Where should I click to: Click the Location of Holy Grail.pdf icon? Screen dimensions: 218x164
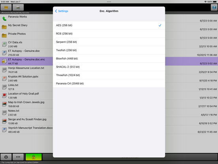(4, 95)
